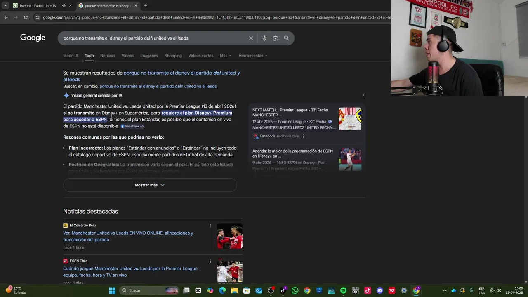This screenshot has height=297, width=528.
Task: Expand the Herramientas dropdown
Action: pyautogui.click(x=253, y=56)
